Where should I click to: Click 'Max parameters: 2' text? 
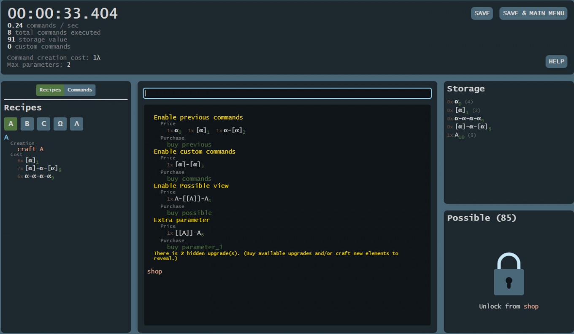pyautogui.click(x=39, y=65)
